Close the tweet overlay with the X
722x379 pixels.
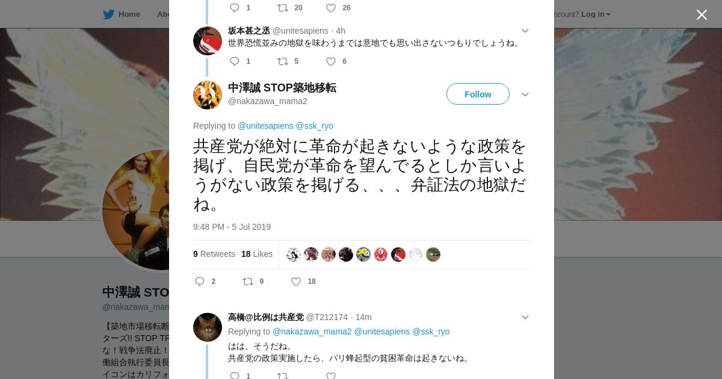click(702, 14)
